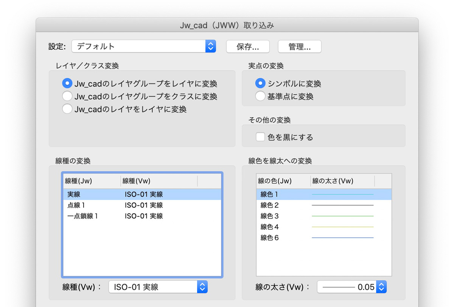
Task: Click the 保存... button
Action: point(248,46)
